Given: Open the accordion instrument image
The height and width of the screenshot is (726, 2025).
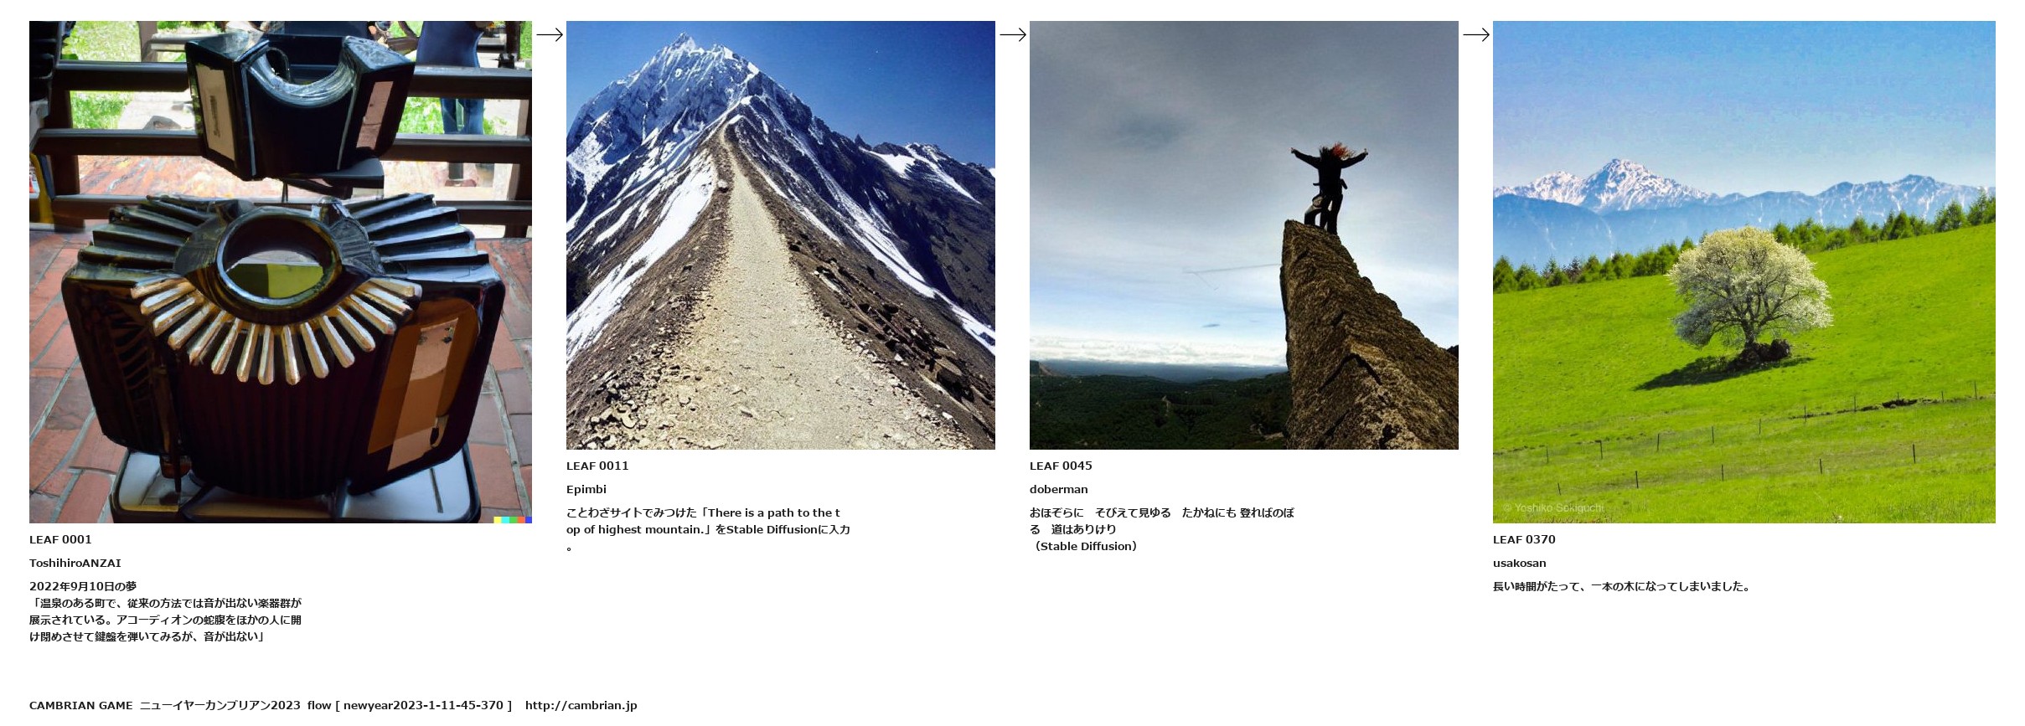Looking at the screenshot, I should [x=281, y=272].
